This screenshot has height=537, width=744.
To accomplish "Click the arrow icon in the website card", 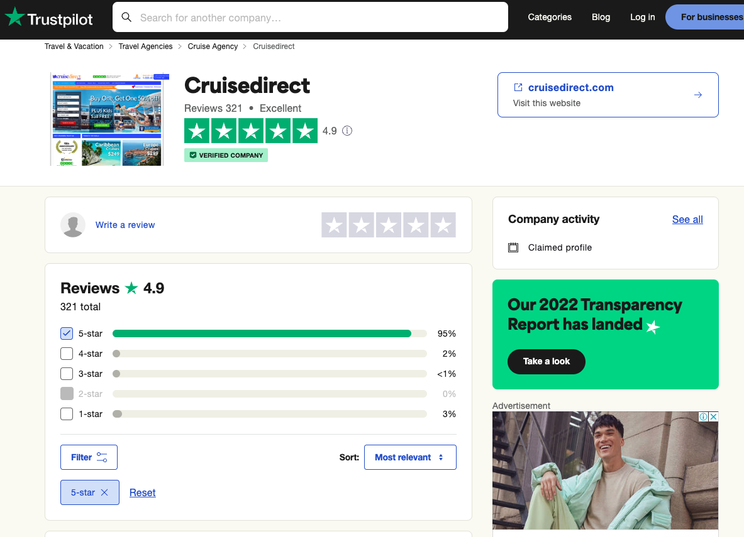I will point(698,95).
